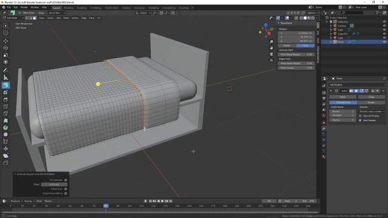Select the Inset Faces tool
The height and width of the screenshot is (218, 388).
click(5, 93)
